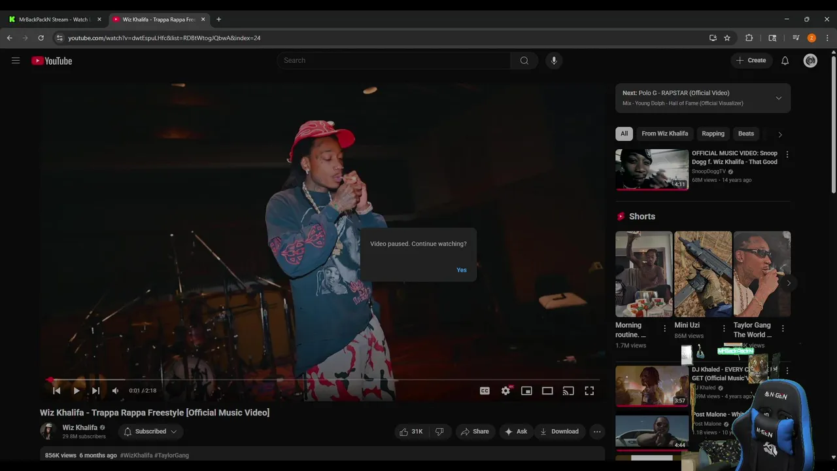Like the video with 31K likes
The height and width of the screenshot is (471, 837).
point(411,432)
